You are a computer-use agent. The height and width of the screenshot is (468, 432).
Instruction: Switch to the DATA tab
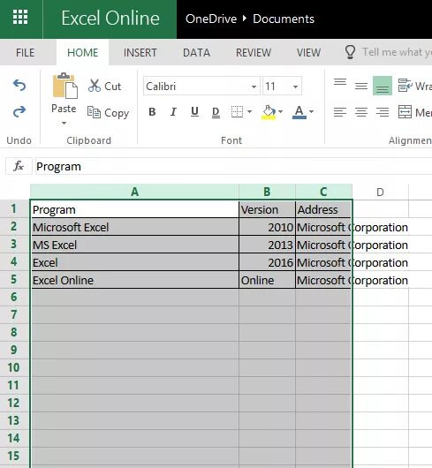pyautogui.click(x=196, y=52)
